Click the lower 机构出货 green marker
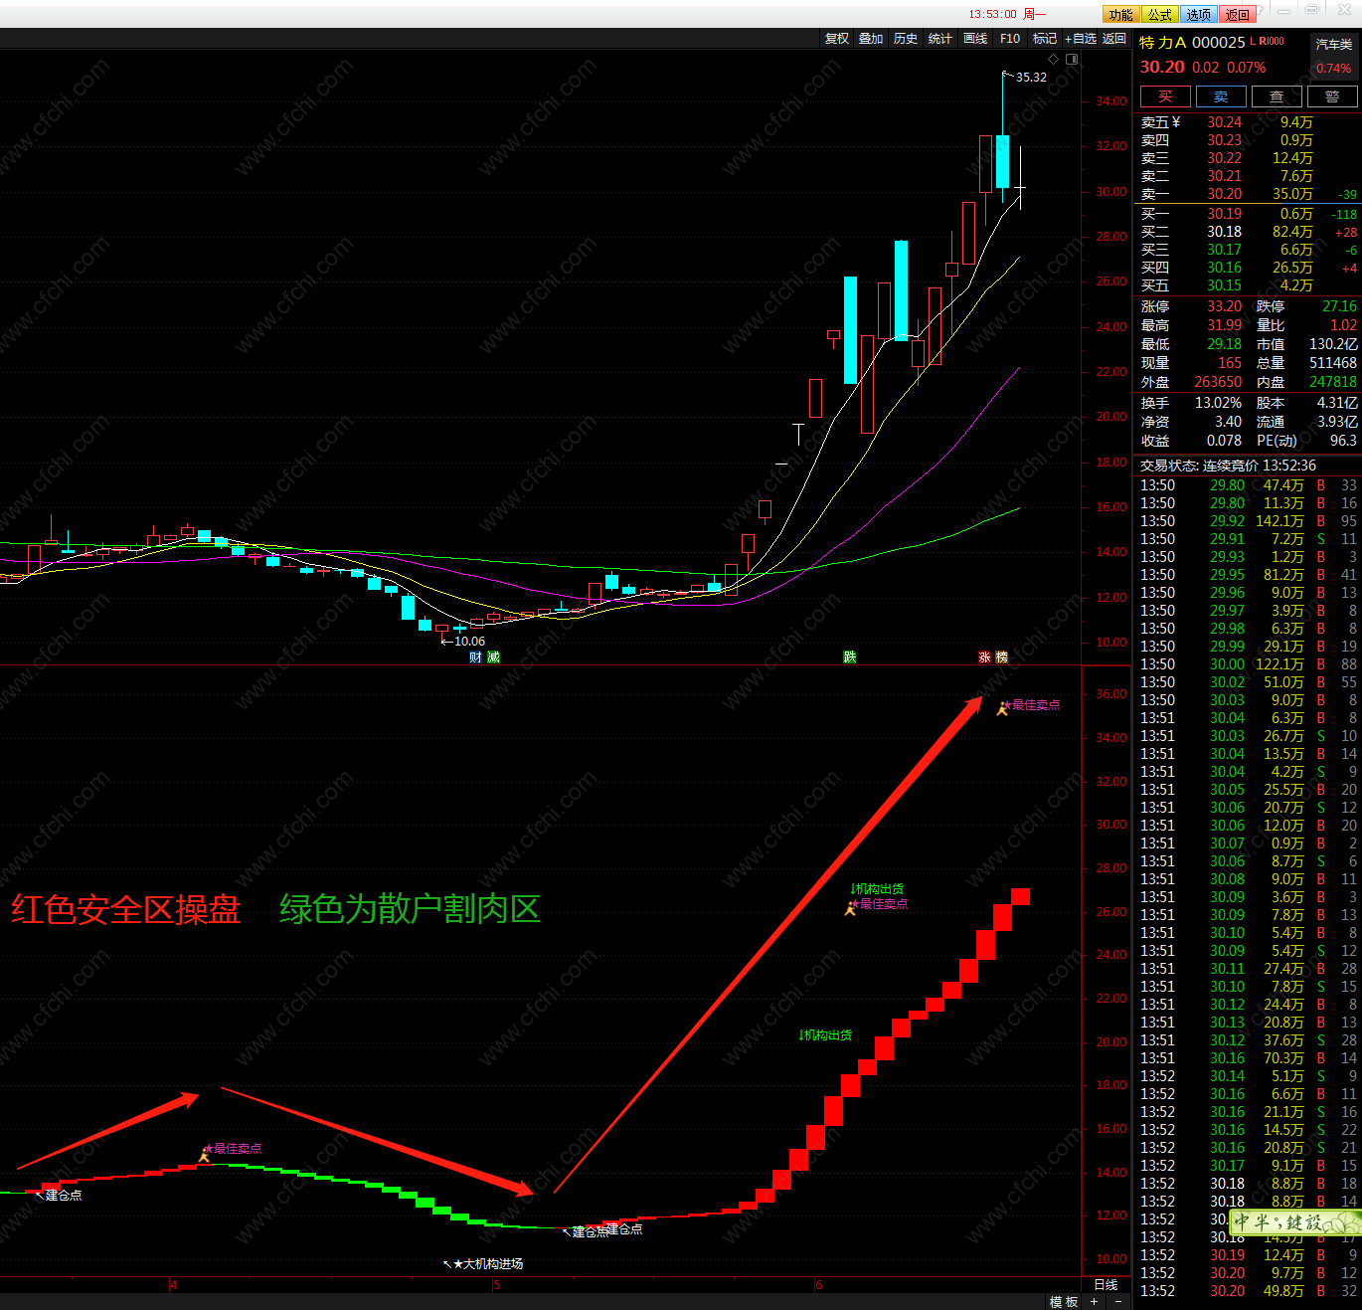1362x1310 pixels. (x=825, y=1035)
